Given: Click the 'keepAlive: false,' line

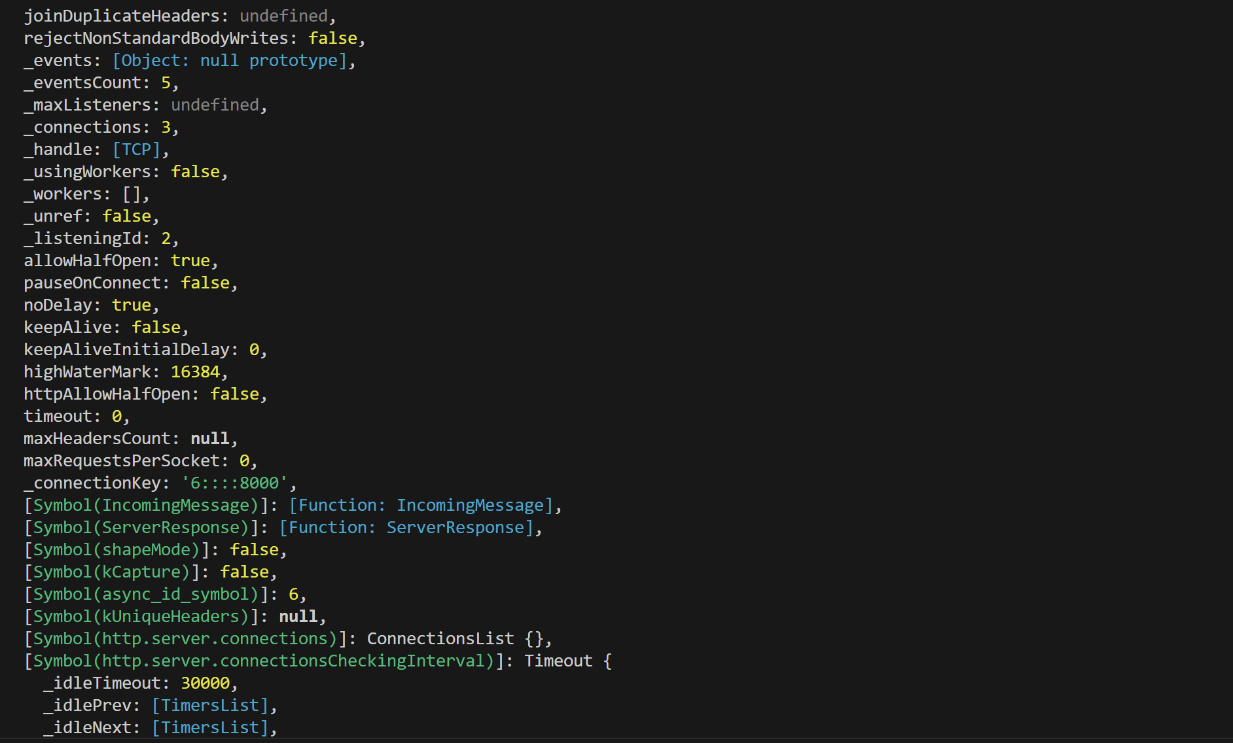Looking at the screenshot, I should 106,328.
